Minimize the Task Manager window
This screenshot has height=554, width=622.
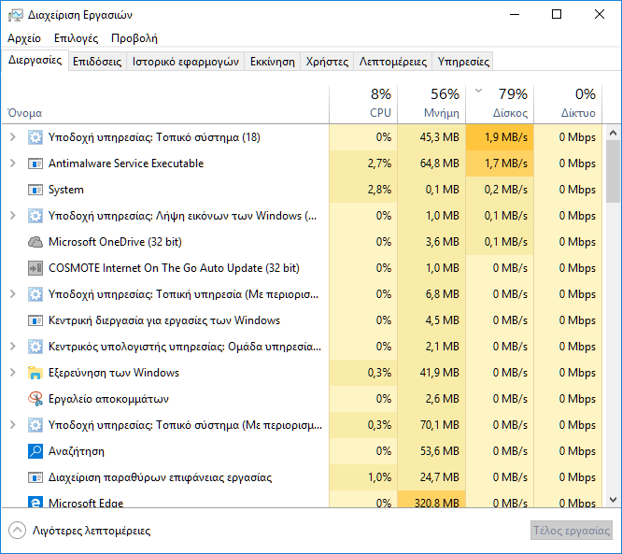[515, 15]
